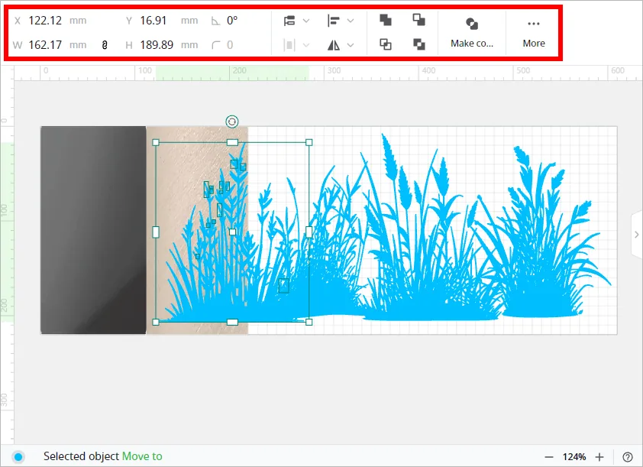
Task: Click the layer arrangement order icon
Action: tap(289, 21)
